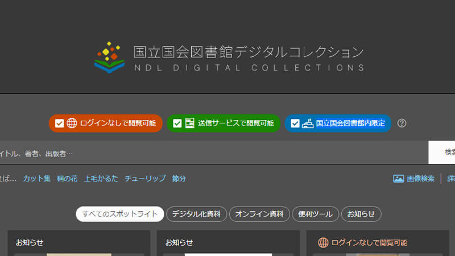
Task: Click the globe icon in the orange filter
Action: coord(72,123)
